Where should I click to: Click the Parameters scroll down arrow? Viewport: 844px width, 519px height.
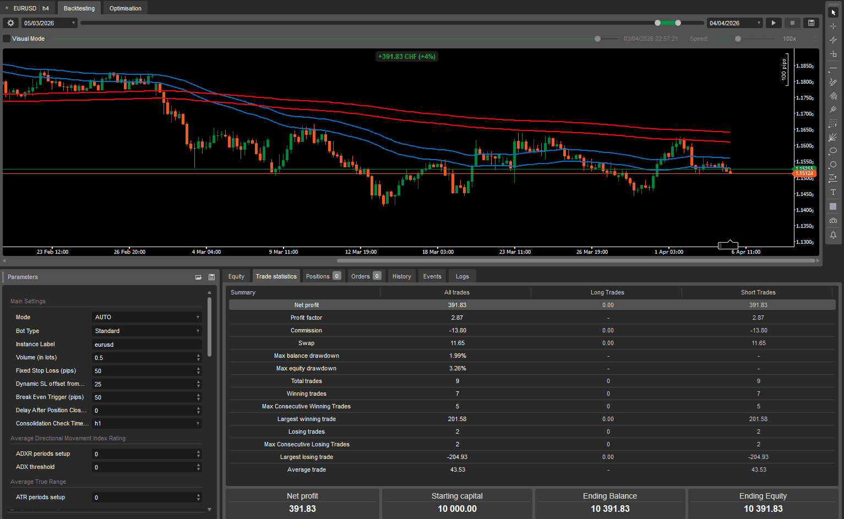point(209,510)
